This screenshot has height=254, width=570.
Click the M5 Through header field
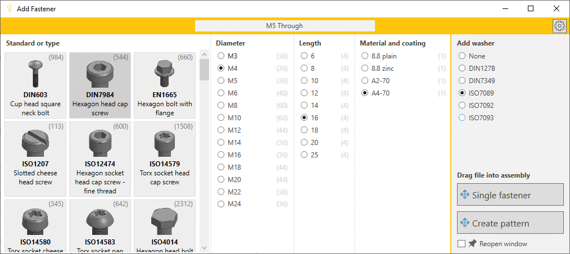284,26
